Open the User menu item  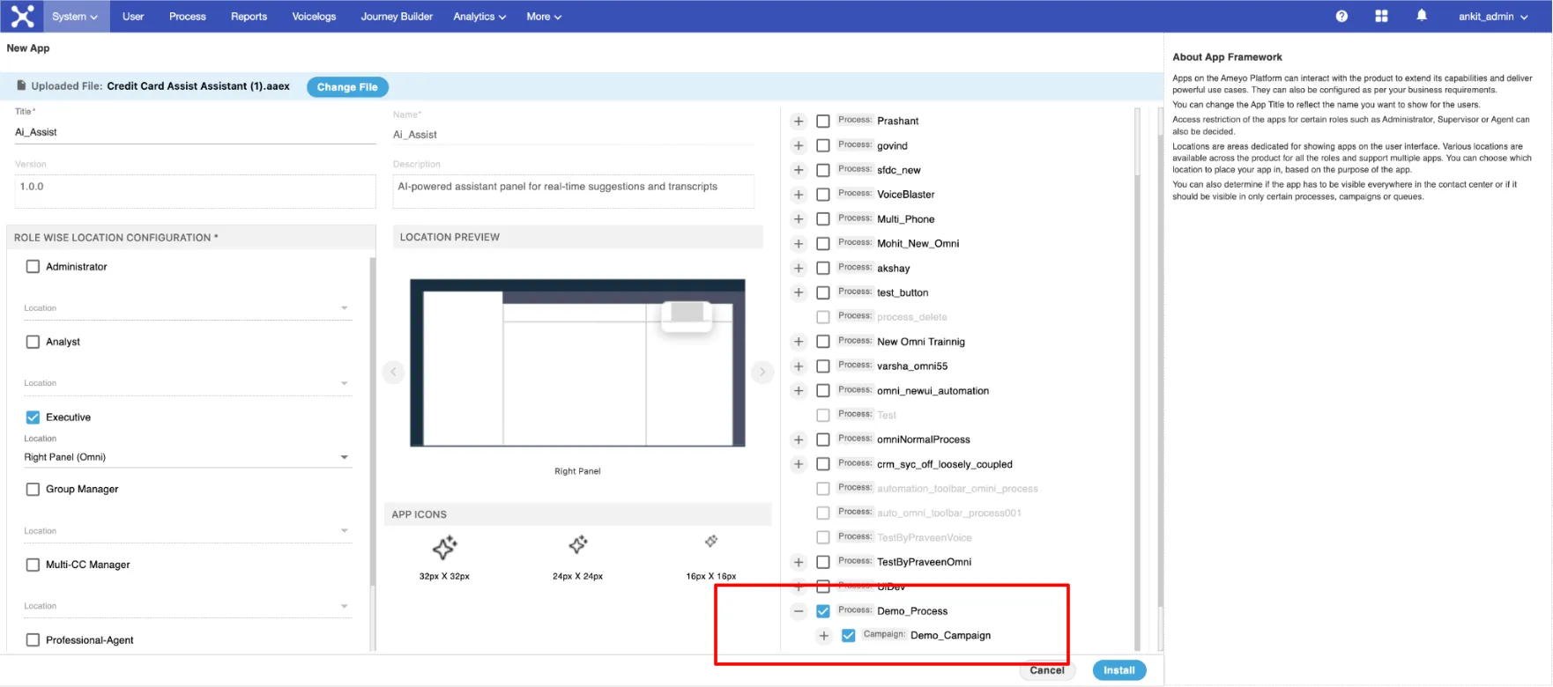(133, 17)
